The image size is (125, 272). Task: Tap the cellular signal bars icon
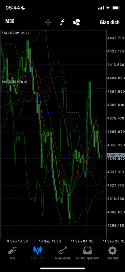pyautogui.click(x=101, y=8)
